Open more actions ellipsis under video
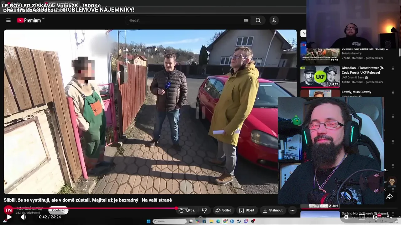The width and height of the screenshot is (401, 225). click(x=292, y=210)
